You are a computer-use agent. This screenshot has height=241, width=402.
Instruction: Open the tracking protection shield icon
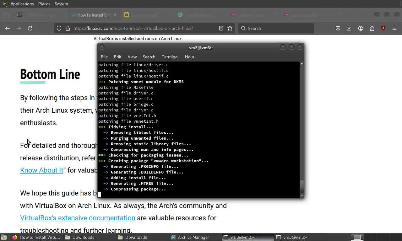point(59,28)
